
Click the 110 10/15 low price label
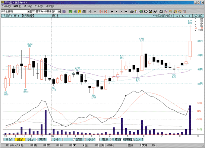[6, 94]
